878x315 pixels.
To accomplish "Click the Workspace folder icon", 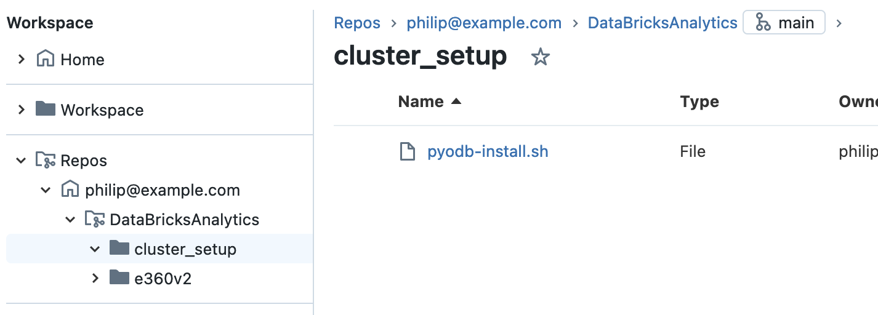I will click(x=46, y=110).
